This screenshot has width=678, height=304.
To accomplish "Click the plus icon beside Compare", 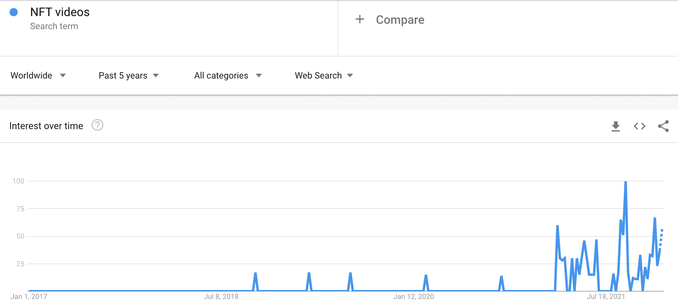I will coord(360,19).
